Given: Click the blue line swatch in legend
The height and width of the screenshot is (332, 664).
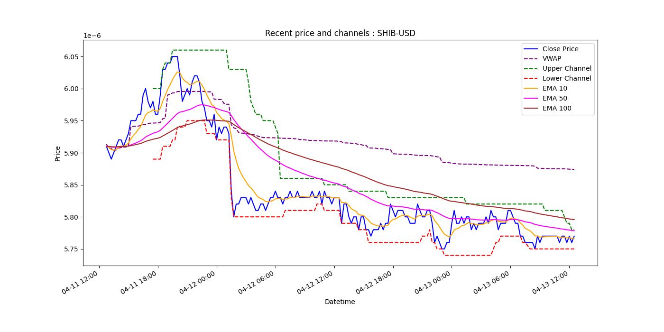Looking at the screenshot, I should [530, 49].
